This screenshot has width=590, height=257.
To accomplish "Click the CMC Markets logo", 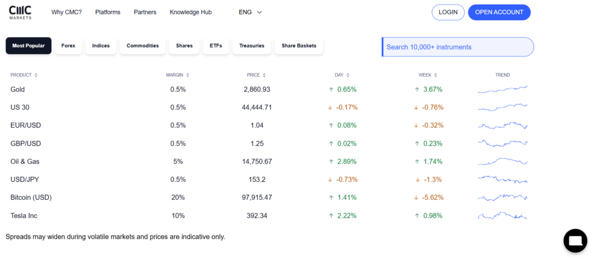I will 20,12.
